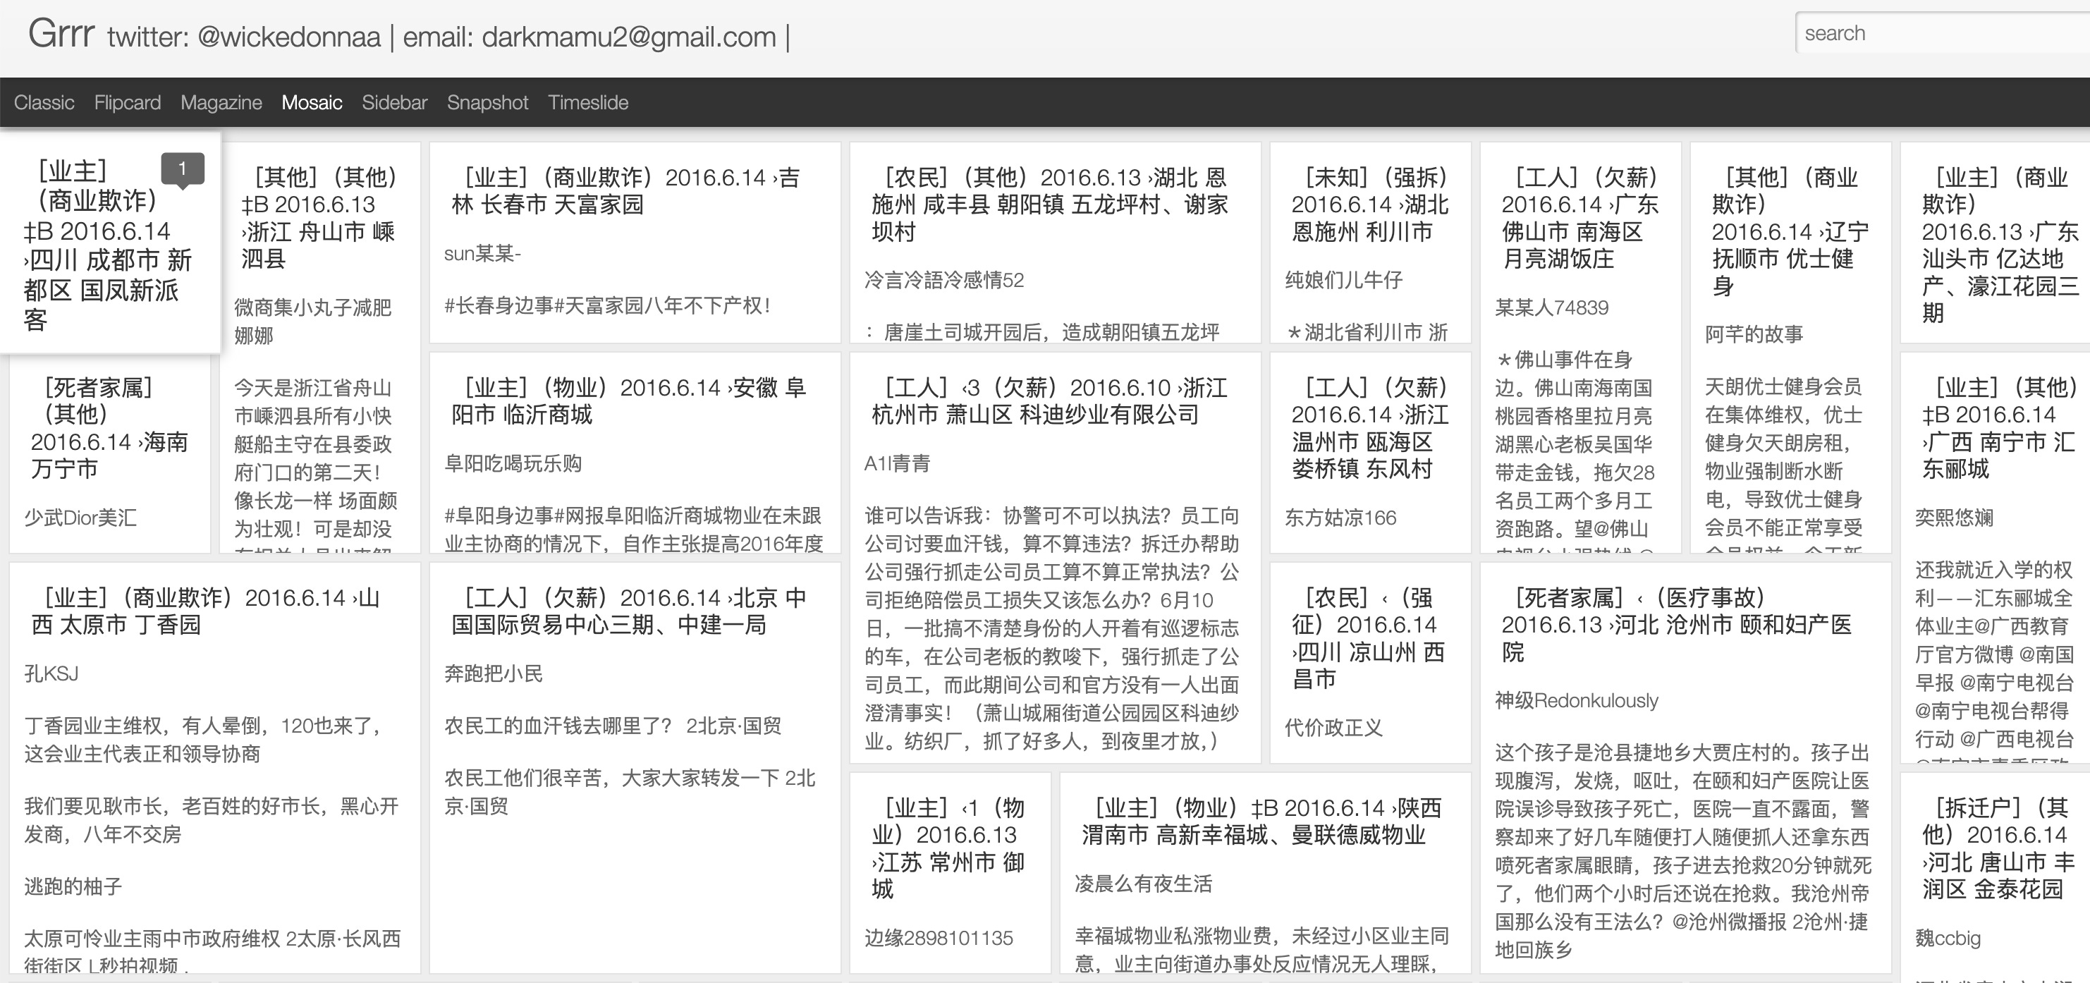This screenshot has width=2090, height=983.
Task: Click the author name 冷言冷語冷感情52
Action: click(x=944, y=280)
